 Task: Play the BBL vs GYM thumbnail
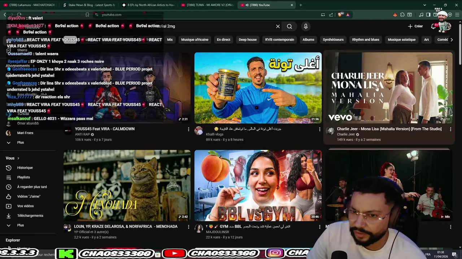pyautogui.click(x=258, y=185)
